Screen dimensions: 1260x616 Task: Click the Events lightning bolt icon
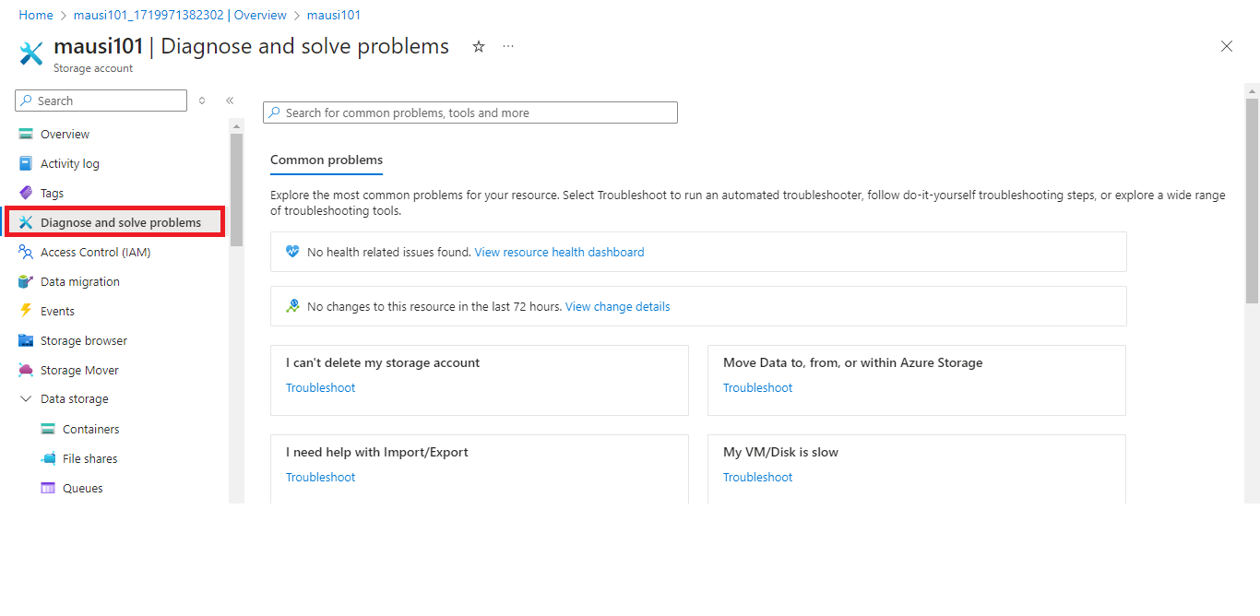click(x=26, y=311)
